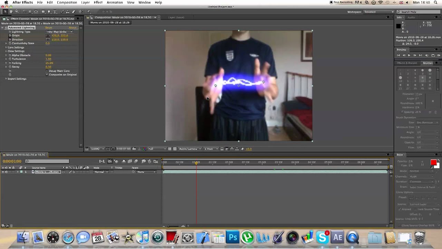Open the Effect menu
The image size is (442, 249).
(98, 2)
